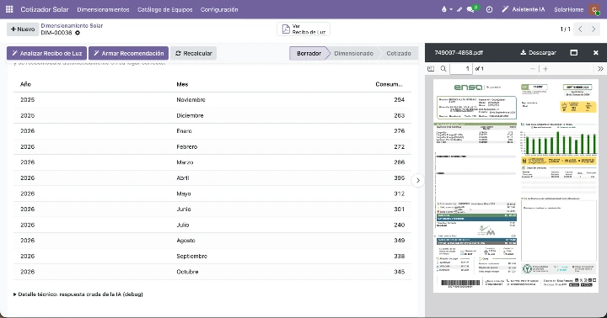Click consumption value 240
This screenshot has height=318, width=607.
click(x=399, y=225)
